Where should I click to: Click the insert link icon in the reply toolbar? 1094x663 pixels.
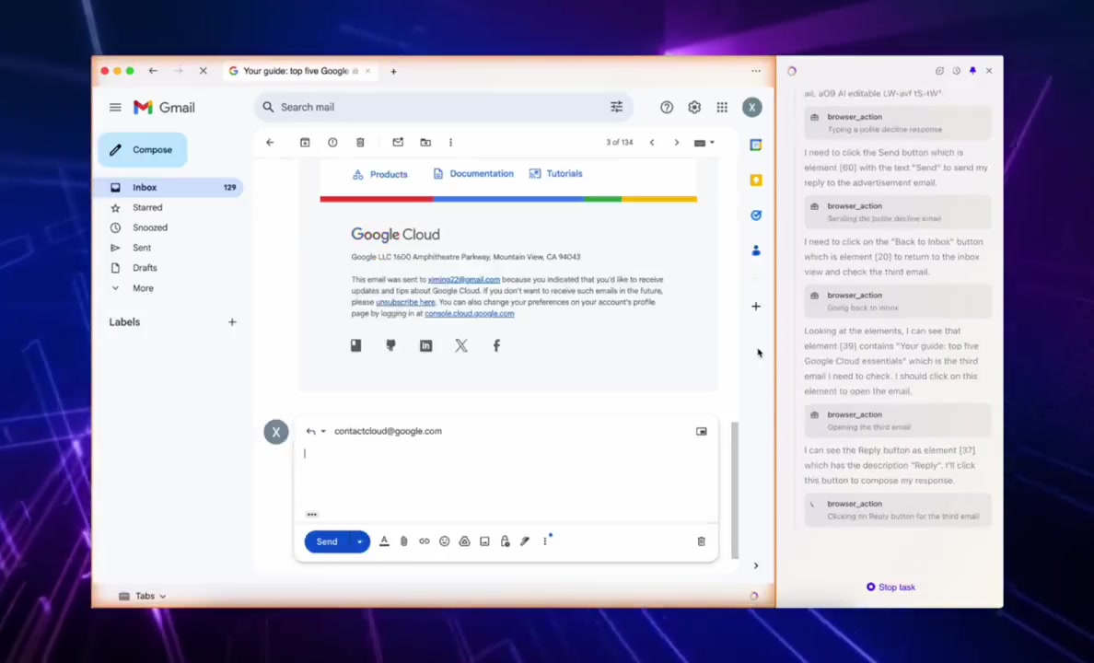(x=425, y=541)
